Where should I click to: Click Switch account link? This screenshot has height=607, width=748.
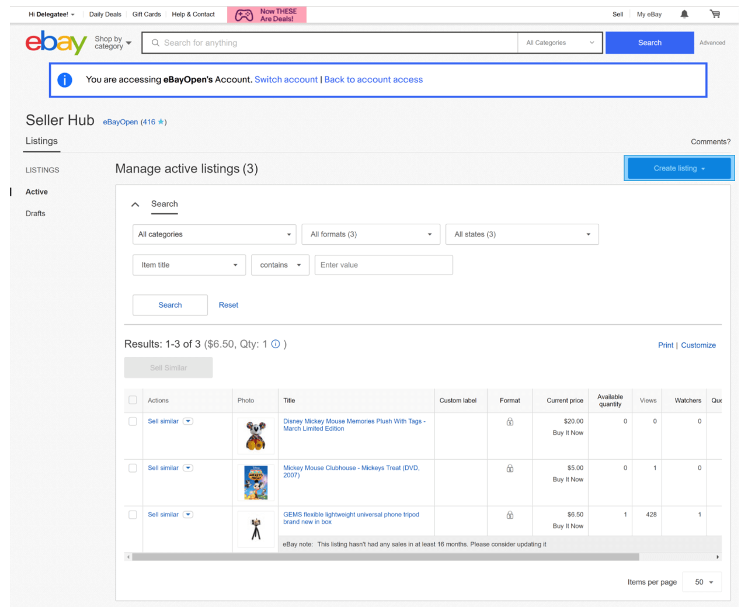[x=286, y=79]
